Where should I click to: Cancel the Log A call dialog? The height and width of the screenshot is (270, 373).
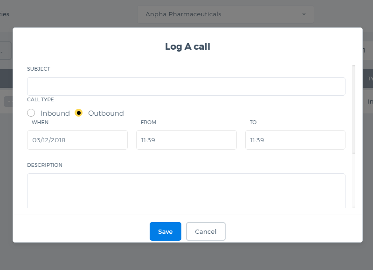pos(206,231)
